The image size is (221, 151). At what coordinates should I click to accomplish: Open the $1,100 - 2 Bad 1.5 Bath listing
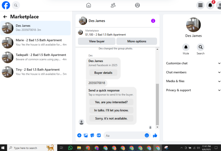[x=106, y=35]
